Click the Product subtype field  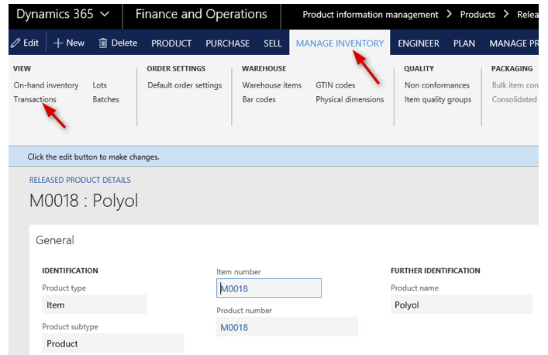coord(113,343)
